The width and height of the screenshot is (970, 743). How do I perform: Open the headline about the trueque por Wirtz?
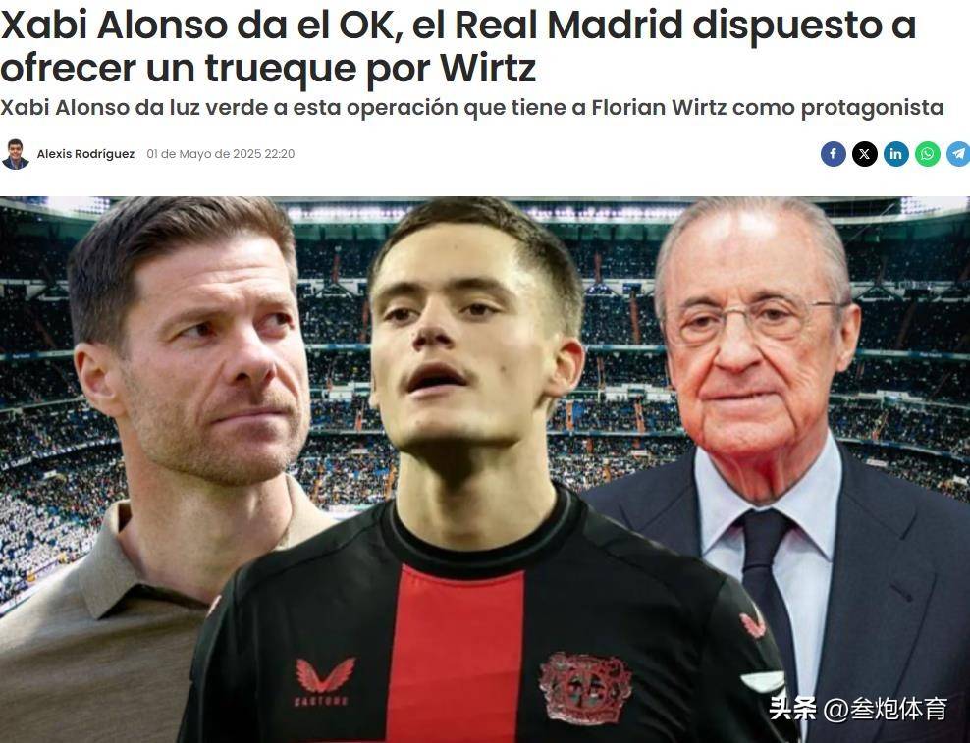tap(458, 46)
